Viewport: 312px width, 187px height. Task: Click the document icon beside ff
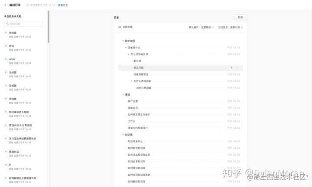[6, 165]
